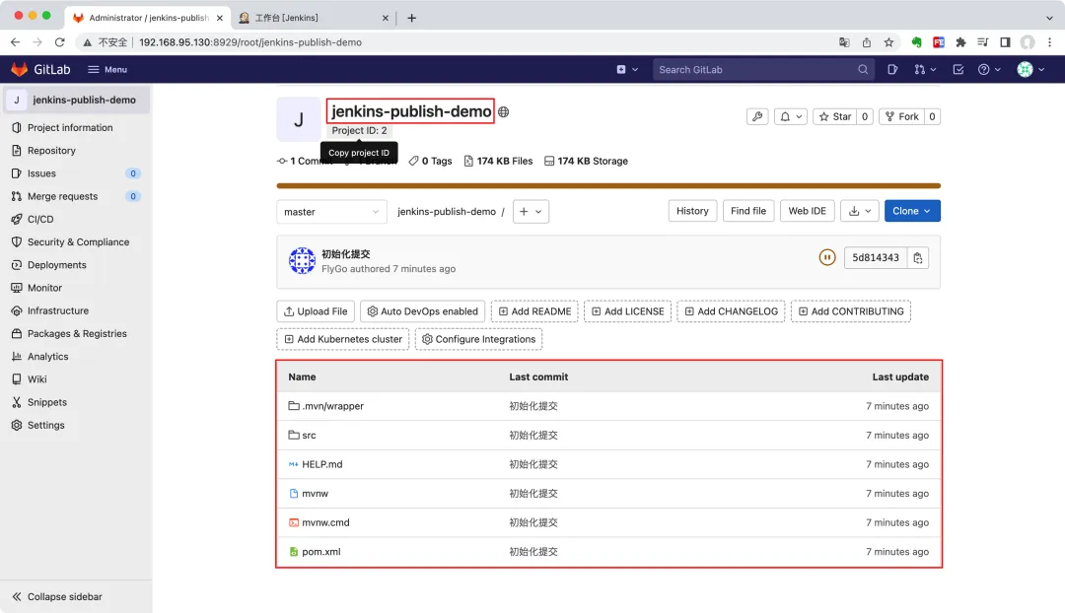Expand the Clone dropdown

tap(911, 211)
